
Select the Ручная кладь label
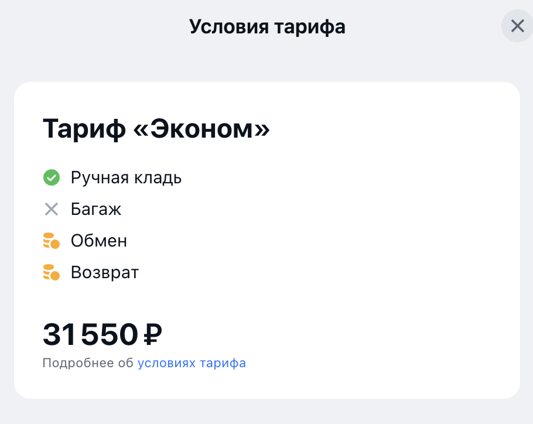click(126, 177)
